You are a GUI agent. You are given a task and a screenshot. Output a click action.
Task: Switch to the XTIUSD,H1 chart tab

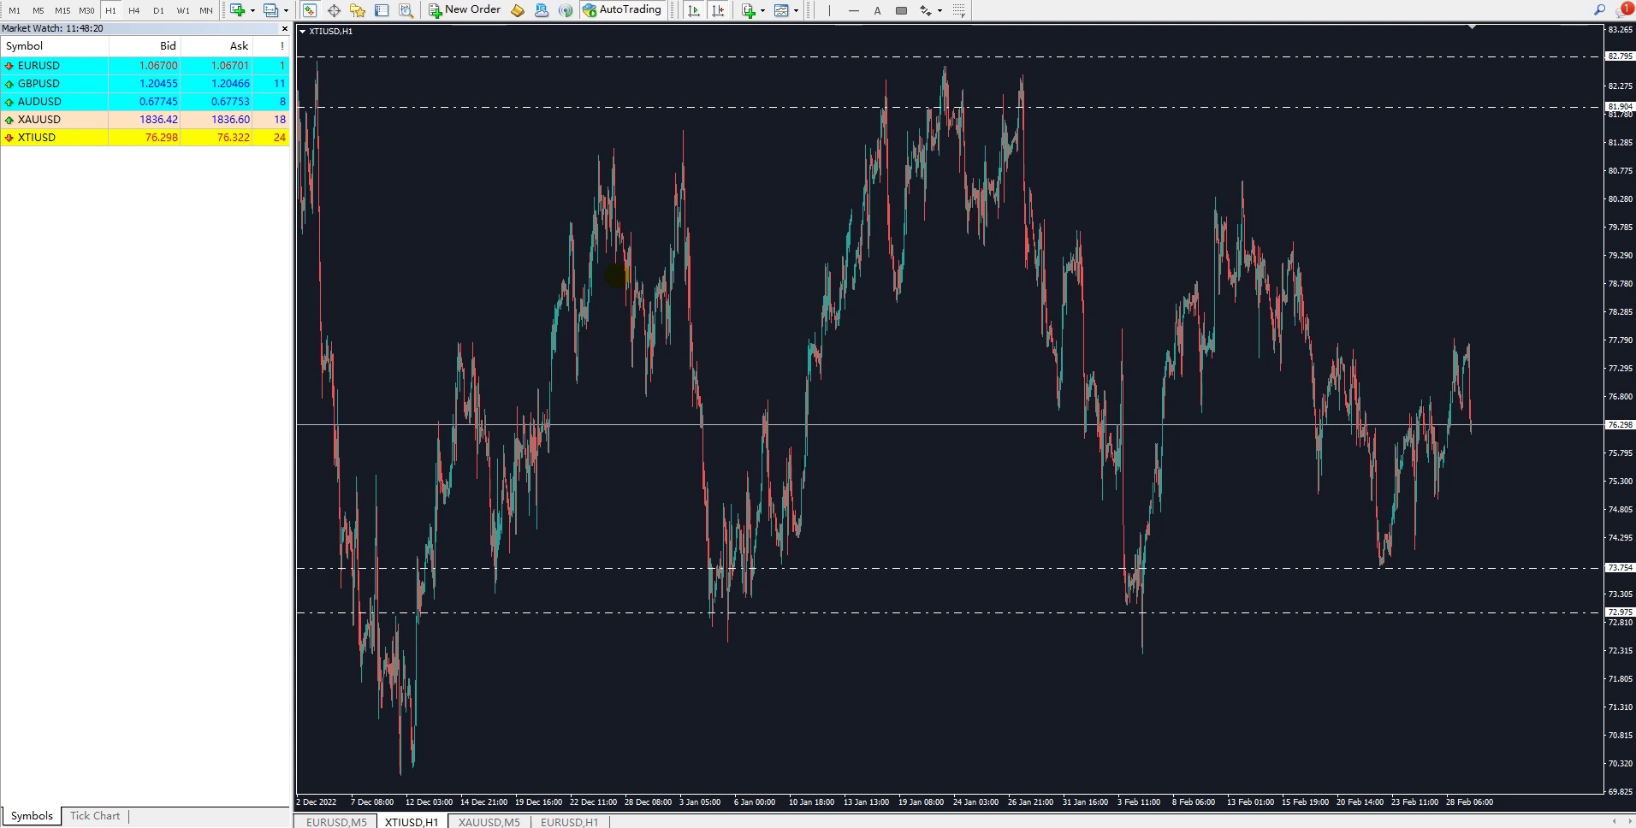[x=412, y=822]
